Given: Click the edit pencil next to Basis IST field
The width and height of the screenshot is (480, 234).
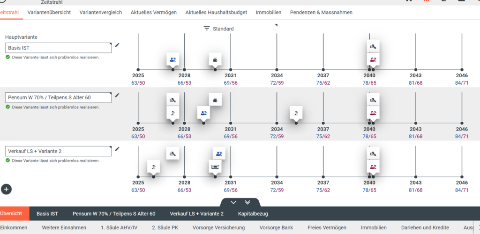Looking at the screenshot, I should (117, 45).
